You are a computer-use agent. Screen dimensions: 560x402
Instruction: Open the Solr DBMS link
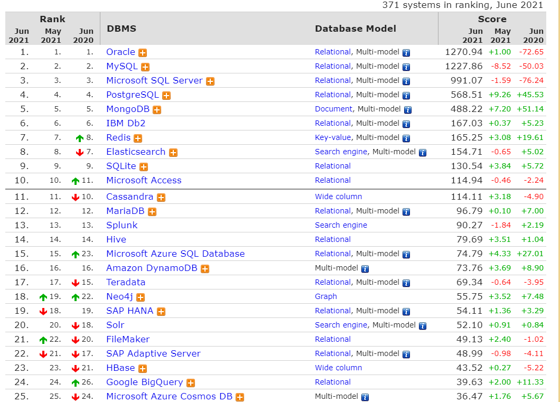click(115, 325)
